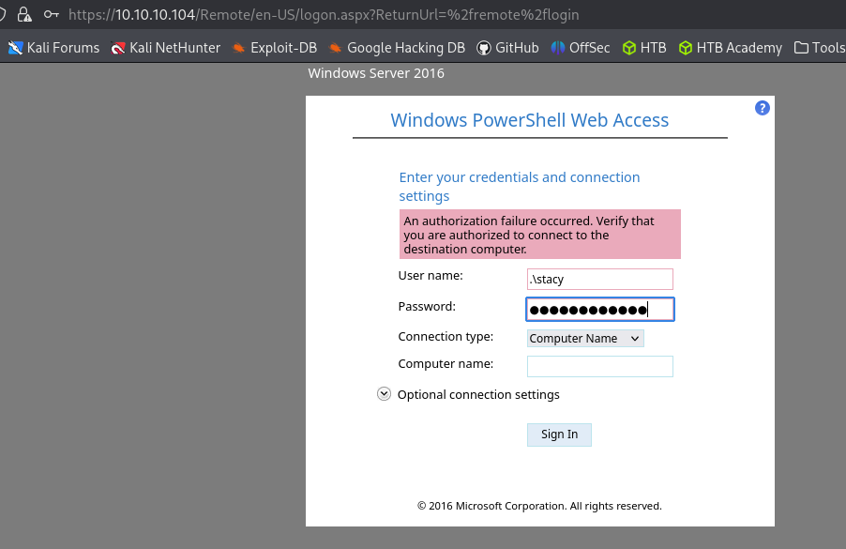Click the Windows PowerShell Web Access heading
This screenshot has width=846, height=549.
[529, 120]
